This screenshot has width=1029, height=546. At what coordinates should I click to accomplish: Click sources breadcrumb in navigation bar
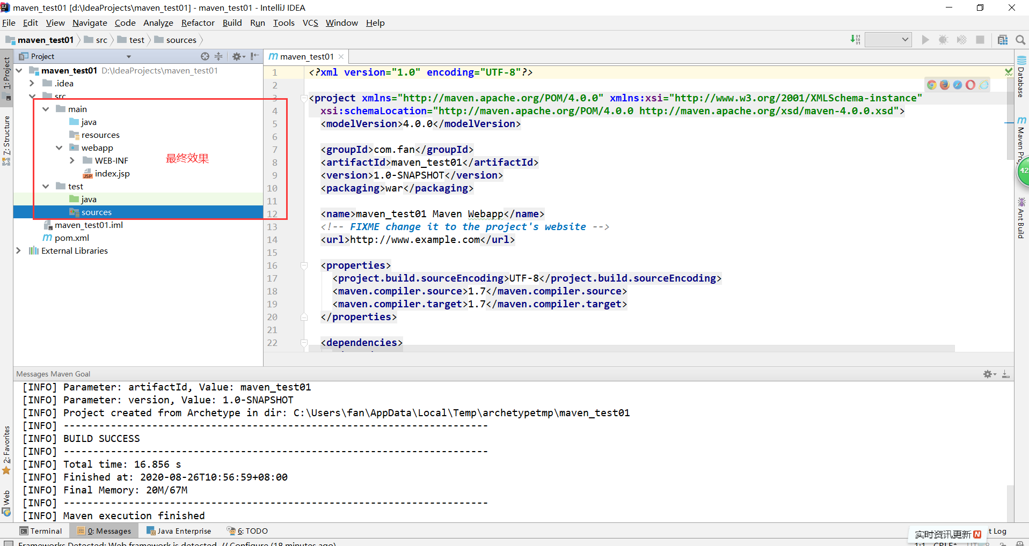pos(176,40)
